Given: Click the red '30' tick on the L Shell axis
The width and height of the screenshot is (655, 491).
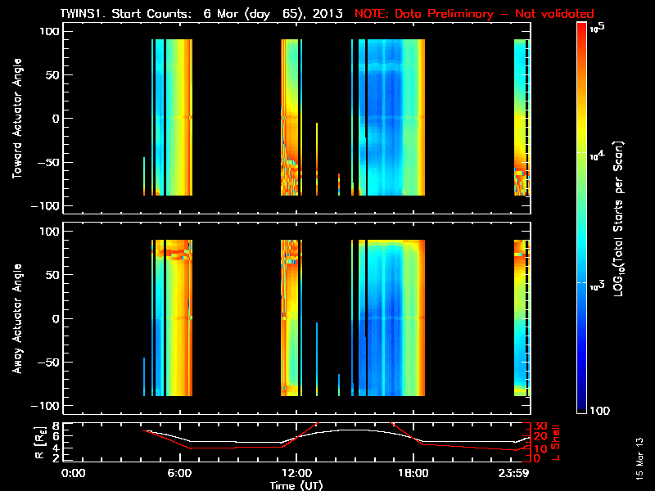Looking at the screenshot, I should pyautogui.click(x=539, y=426).
